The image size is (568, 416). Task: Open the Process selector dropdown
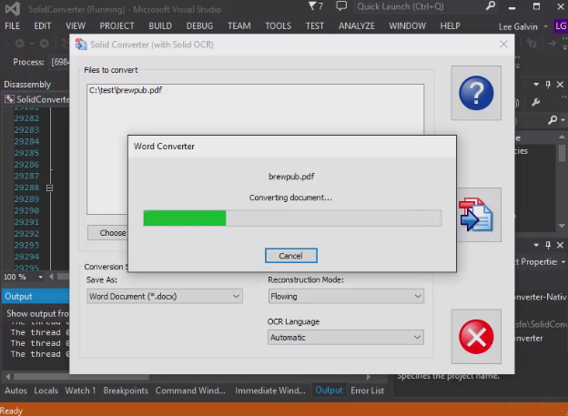point(60,62)
